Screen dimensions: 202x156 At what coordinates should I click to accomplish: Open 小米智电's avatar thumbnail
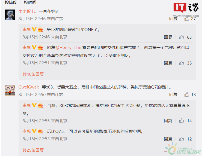click(10, 15)
